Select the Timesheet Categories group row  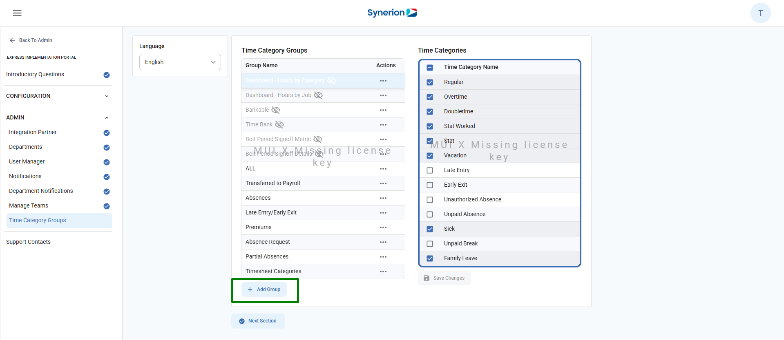click(323, 272)
